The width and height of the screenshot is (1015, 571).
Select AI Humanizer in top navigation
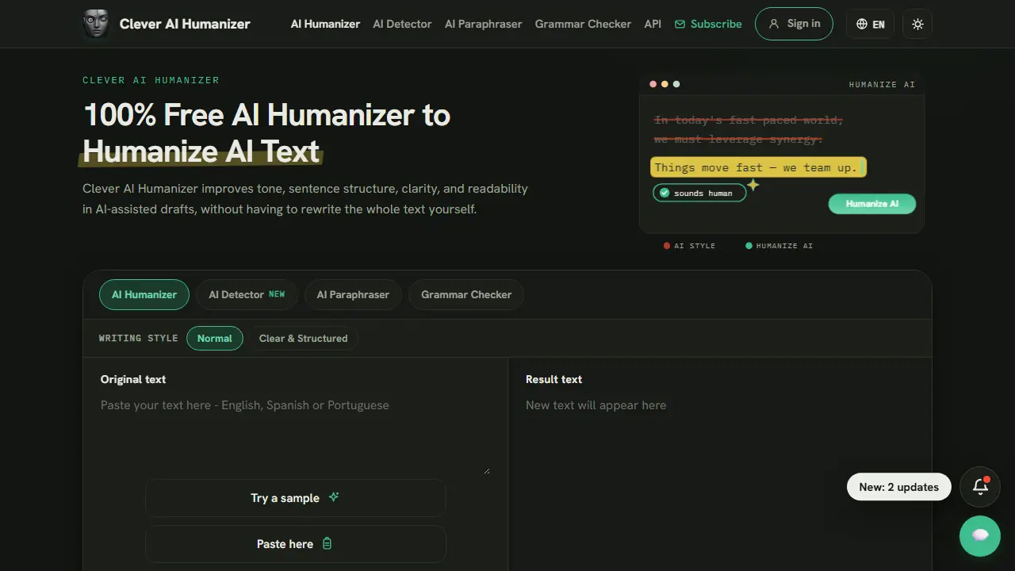pyautogui.click(x=325, y=24)
